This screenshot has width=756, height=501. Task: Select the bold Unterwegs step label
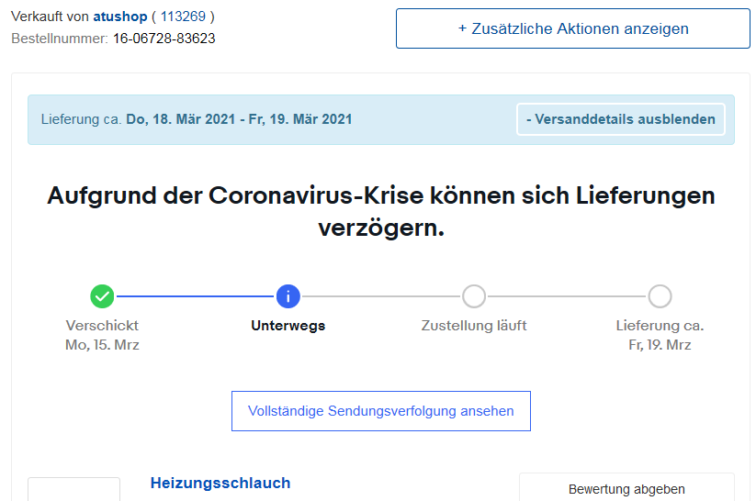288,326
